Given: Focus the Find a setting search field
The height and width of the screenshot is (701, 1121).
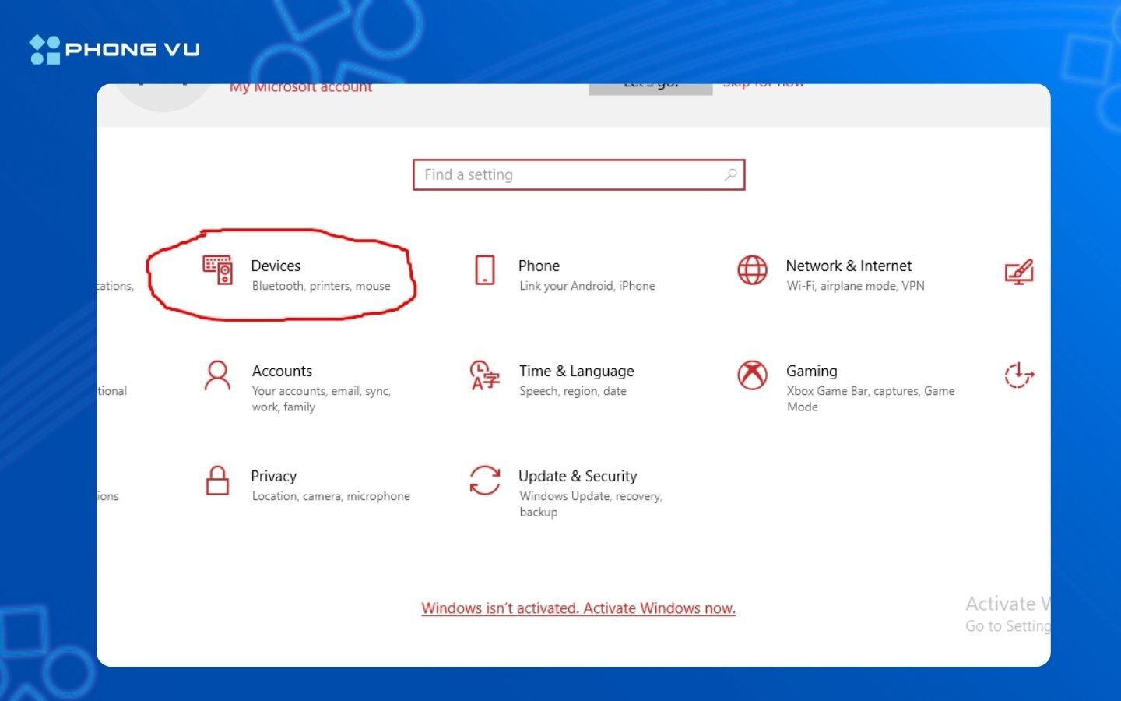Looking at the screenshot, I should tap(578, 174).
